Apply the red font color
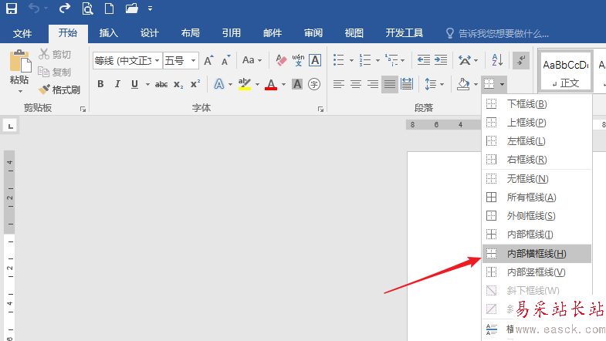The width and height of the screenshot is (606, 341). pos(271,84)
